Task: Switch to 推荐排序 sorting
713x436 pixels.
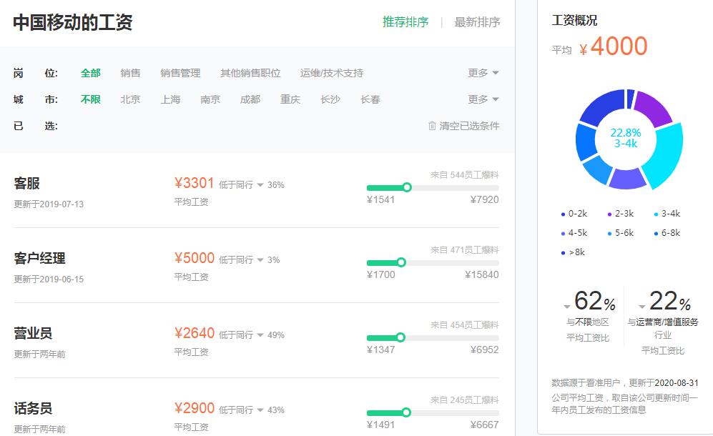Action: point(405,22)
